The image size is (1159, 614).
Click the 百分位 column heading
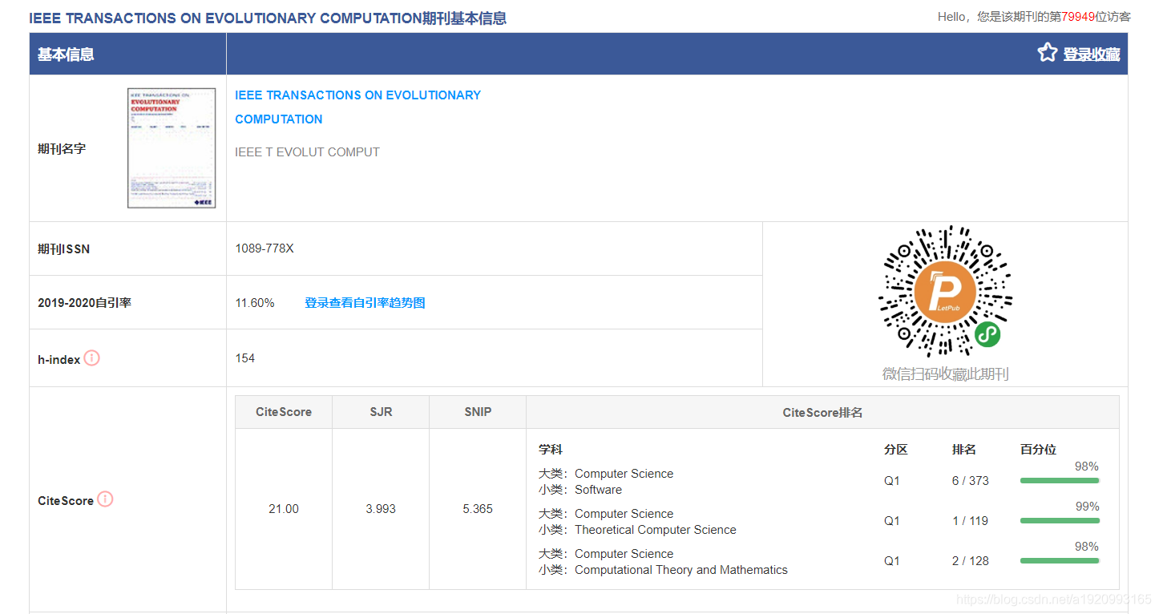coord(1038,450)
